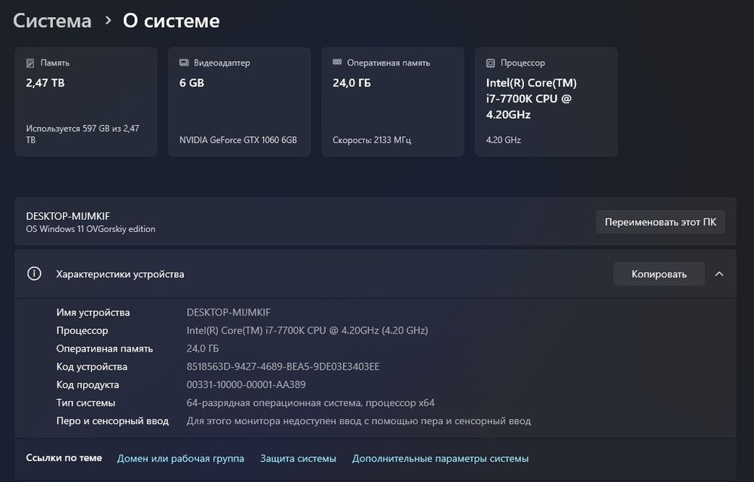The height and width of the screenshot is (482, 754).
Task: Collapse the Характеристики устройства section chevron
Action: [x=719, y=274]
